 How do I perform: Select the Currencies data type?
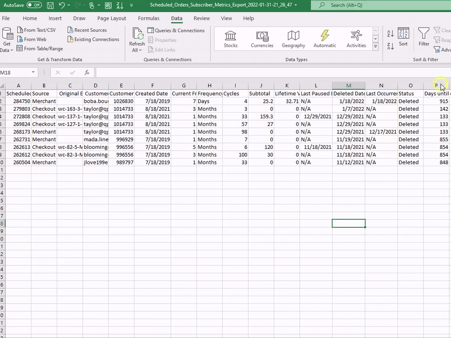[262, 39]
